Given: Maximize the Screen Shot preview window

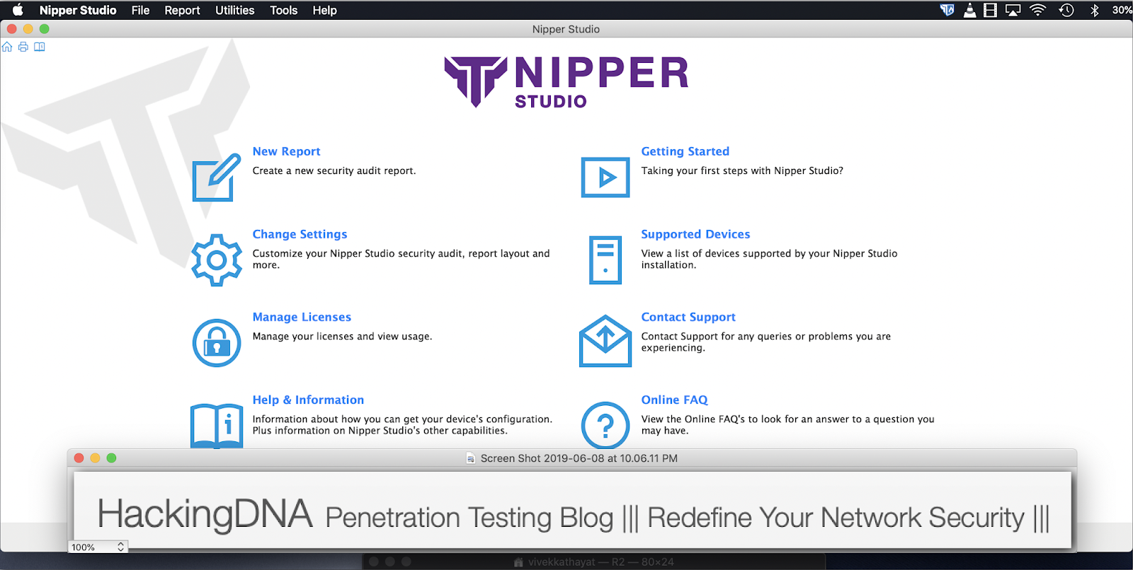Looking at the screenshot, I should pyautogui.click(x=111, y=458).
